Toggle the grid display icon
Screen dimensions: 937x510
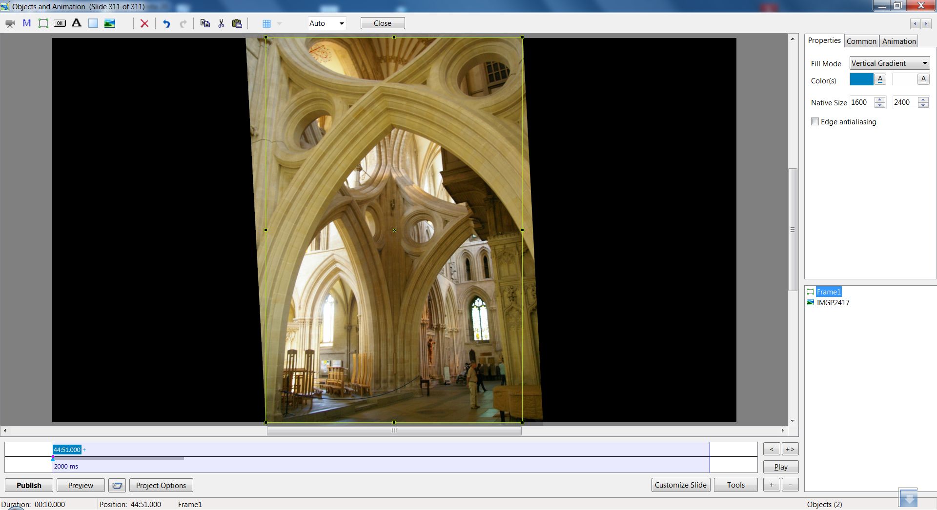[x=266, y=23]
